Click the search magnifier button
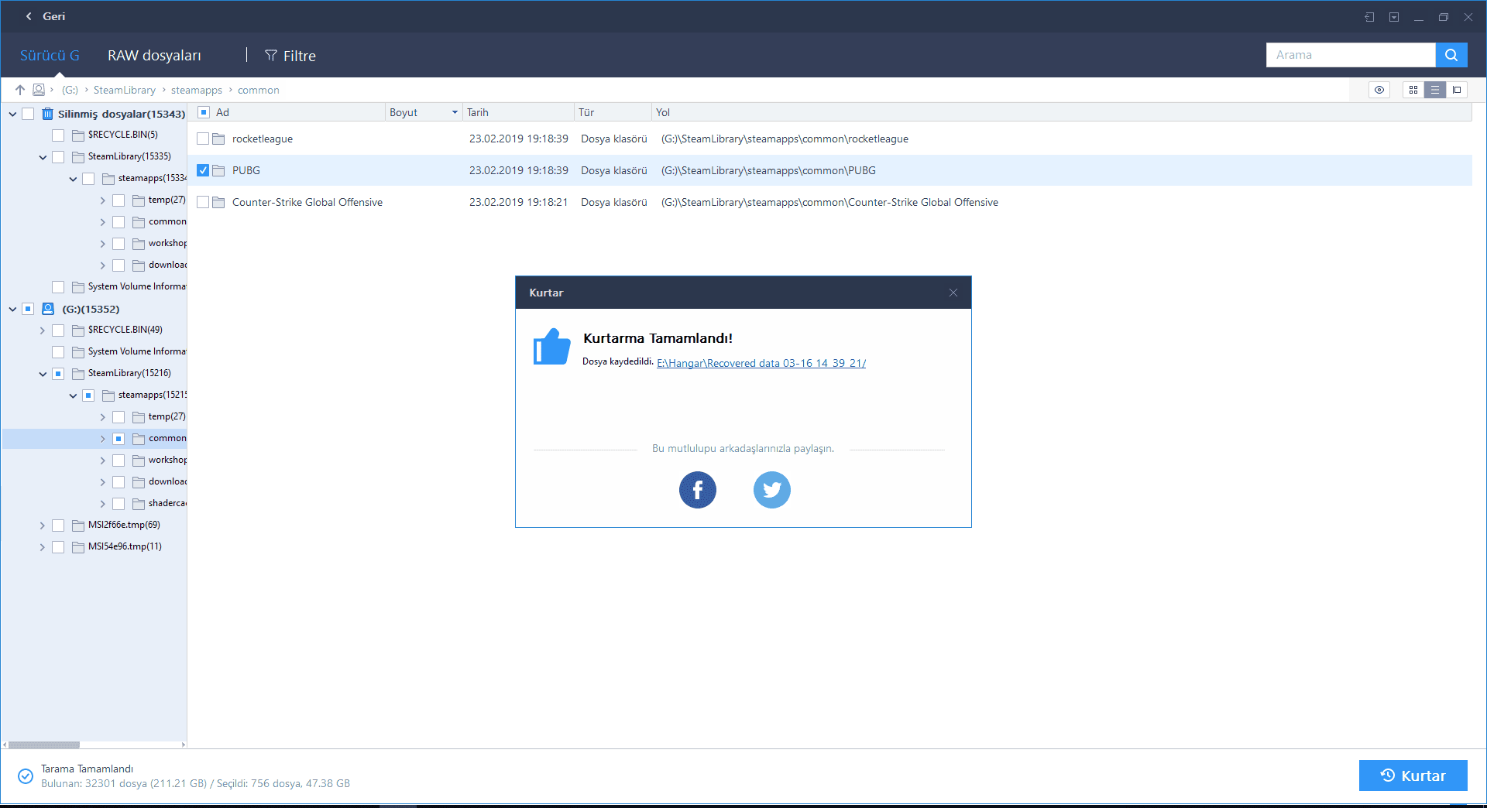This screenshot has width=1487, height=808. click(x=1451, y=55)
